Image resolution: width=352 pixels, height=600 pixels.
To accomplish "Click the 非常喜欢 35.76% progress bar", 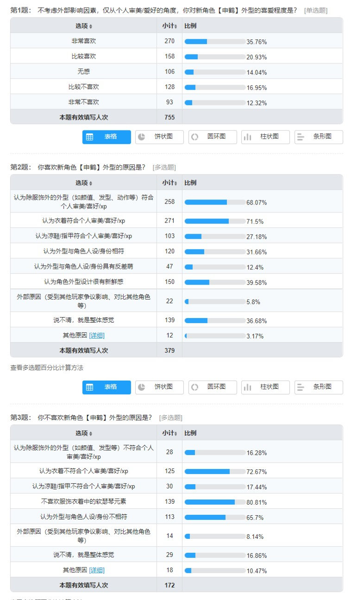I will 215,41.
